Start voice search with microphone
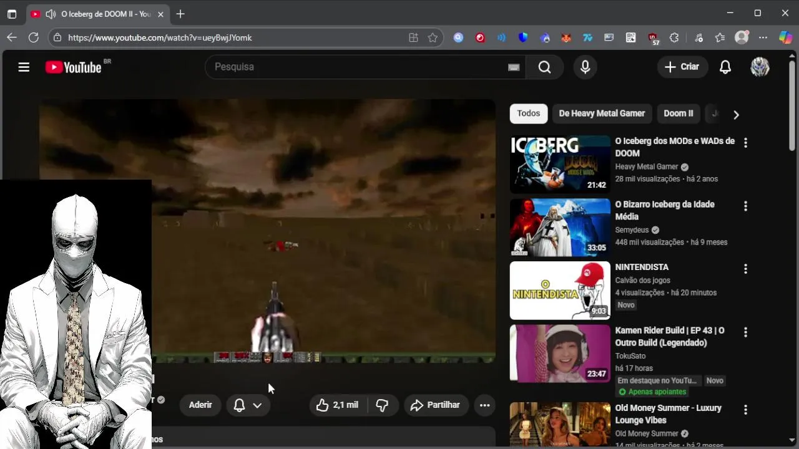The image size is (799, 449). 585,67
